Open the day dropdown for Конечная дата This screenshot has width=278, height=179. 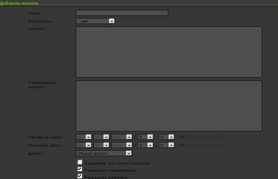(x=84, y=145)
